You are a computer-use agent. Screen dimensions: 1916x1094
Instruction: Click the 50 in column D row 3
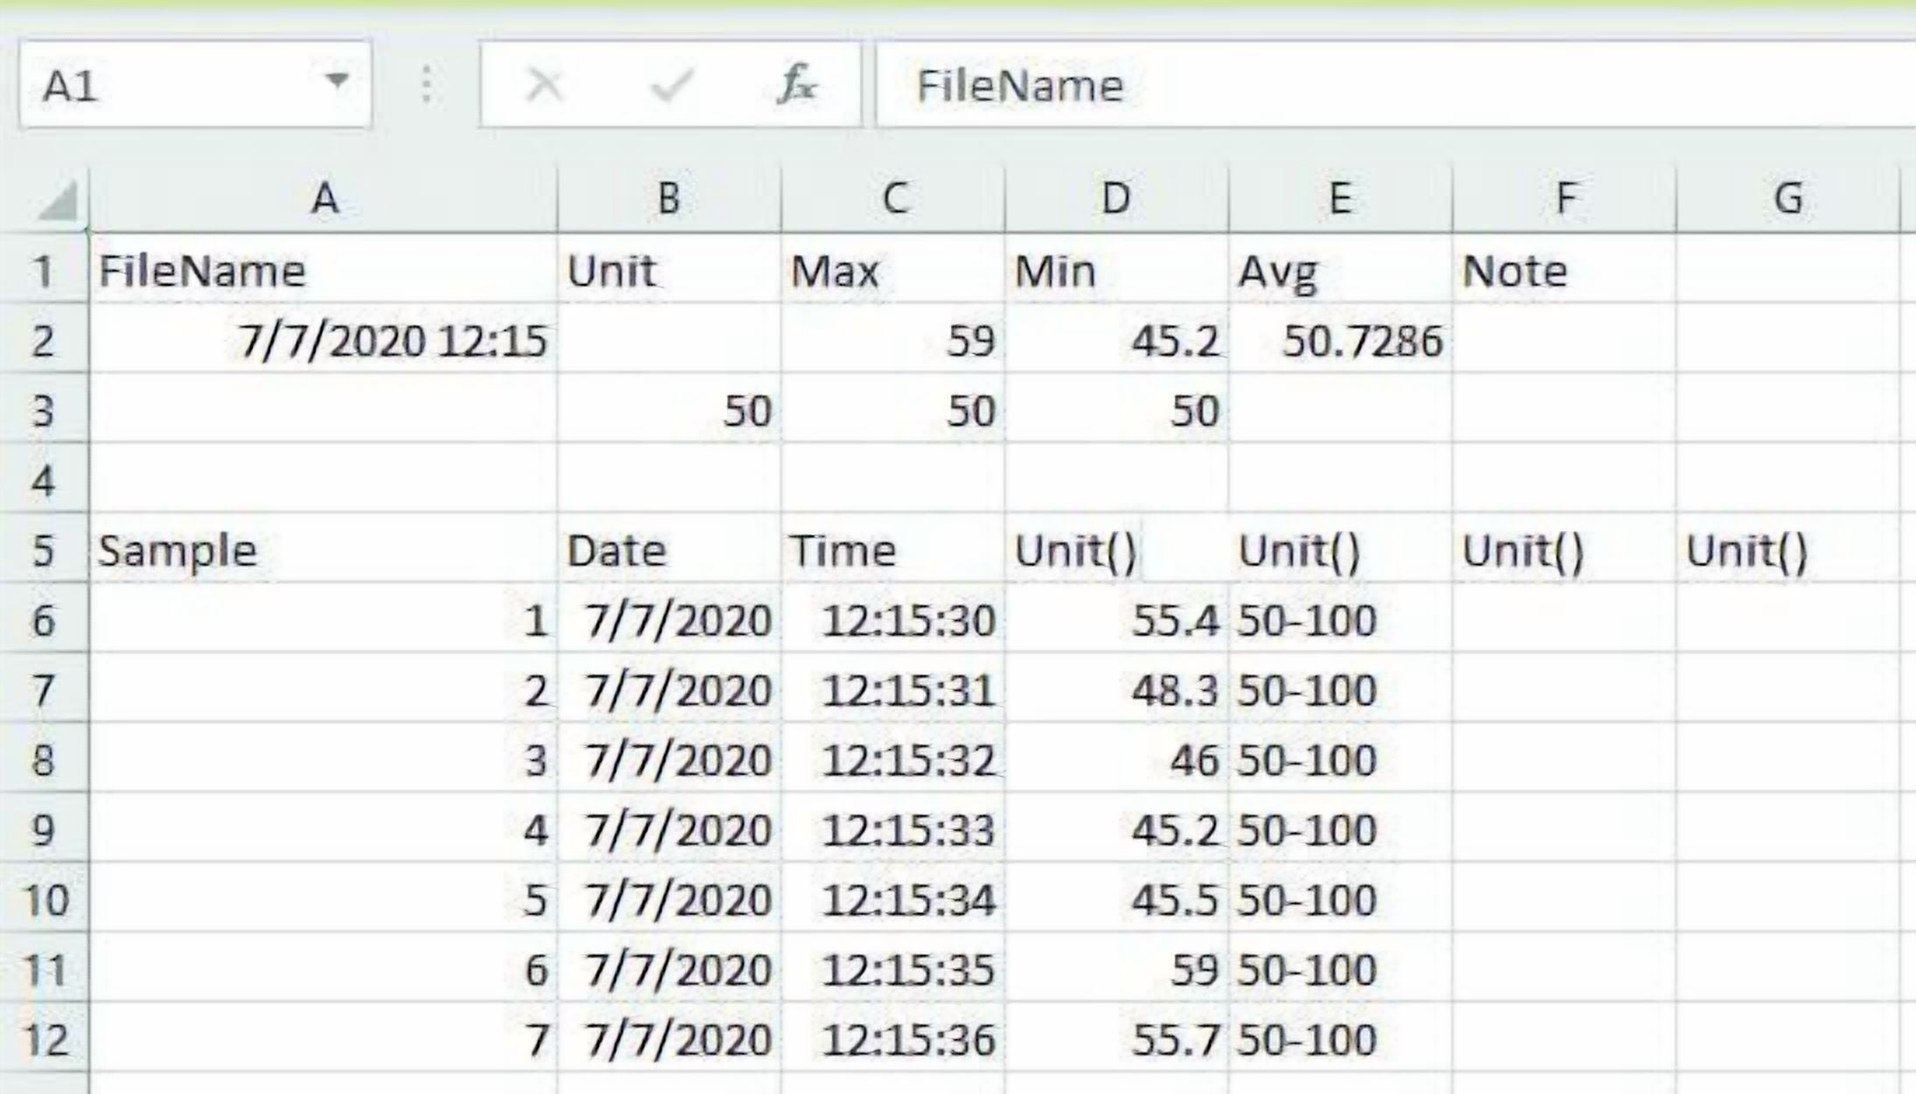click(x=1116, y=409)
